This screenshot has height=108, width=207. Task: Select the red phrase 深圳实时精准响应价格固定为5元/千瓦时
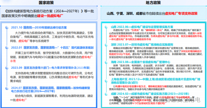pyautogui.click(x=155, y=53)
